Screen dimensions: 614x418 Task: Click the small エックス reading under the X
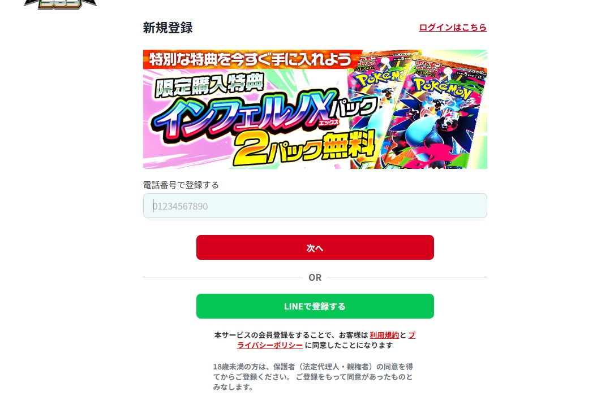pyautogui.click(x=329, y=123)
